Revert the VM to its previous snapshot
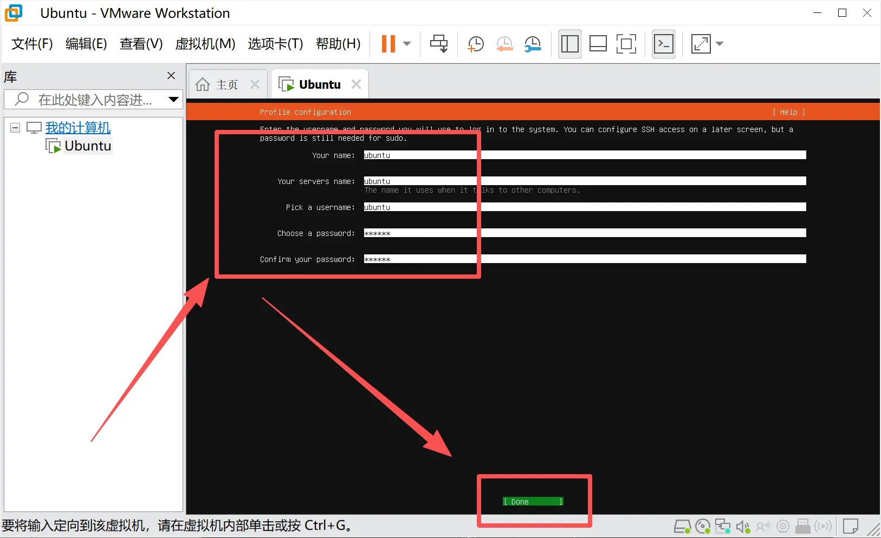Image resolution: width=881 pixels, height=538 pixels. click(504, 44)
